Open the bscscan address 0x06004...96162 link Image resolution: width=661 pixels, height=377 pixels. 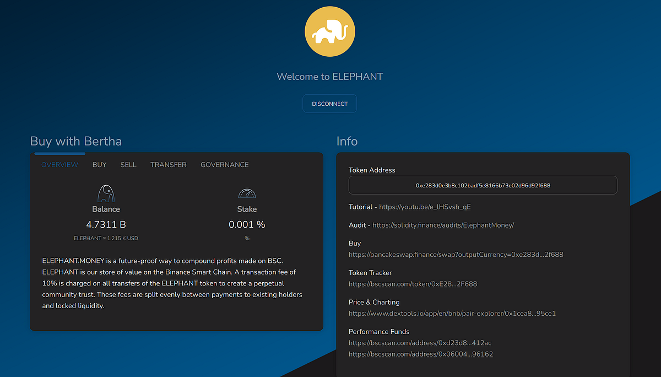coord(421,354)
